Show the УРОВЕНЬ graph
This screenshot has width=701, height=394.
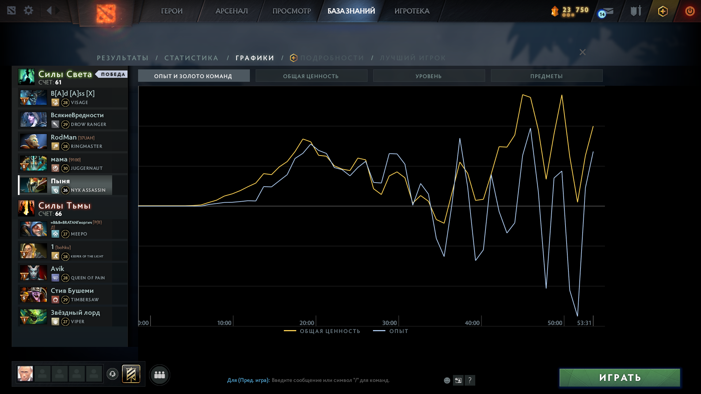tap(429, 76)
